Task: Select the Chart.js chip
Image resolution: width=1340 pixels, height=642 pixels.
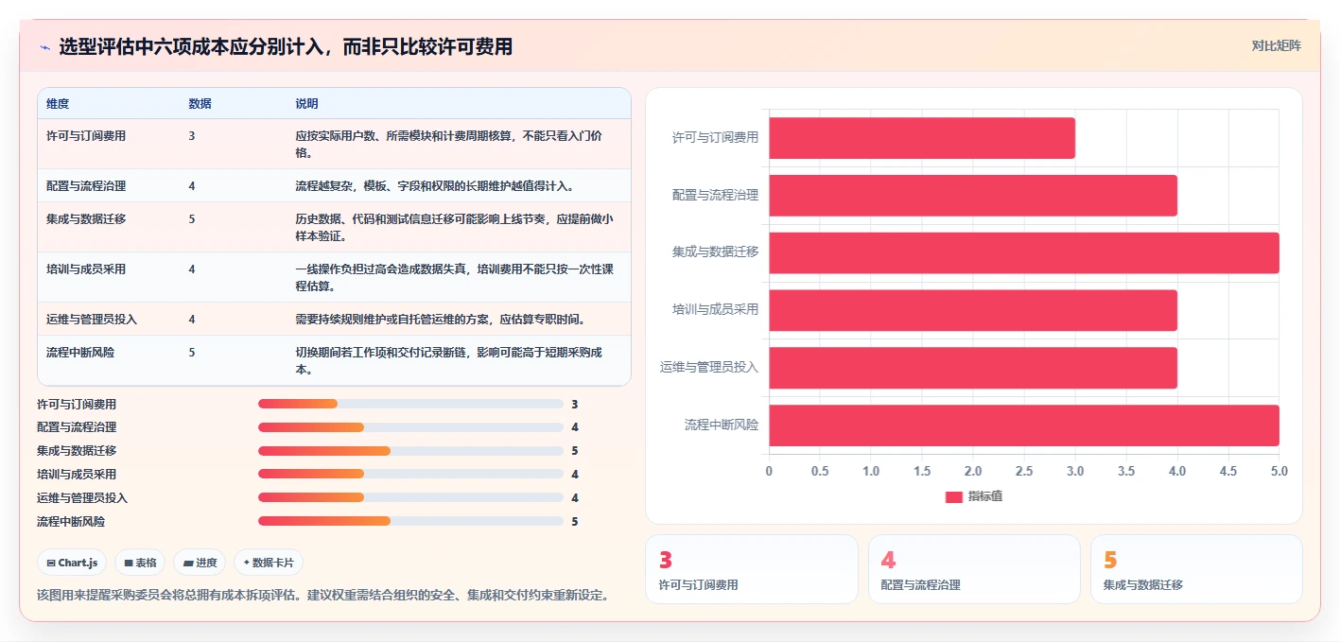Action: click(x=73, y=563)
